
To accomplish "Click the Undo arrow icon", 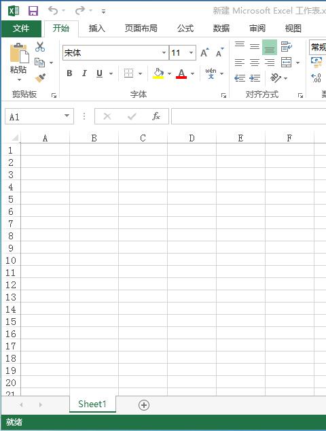I will pyautogui.click(x=53, y=11).
